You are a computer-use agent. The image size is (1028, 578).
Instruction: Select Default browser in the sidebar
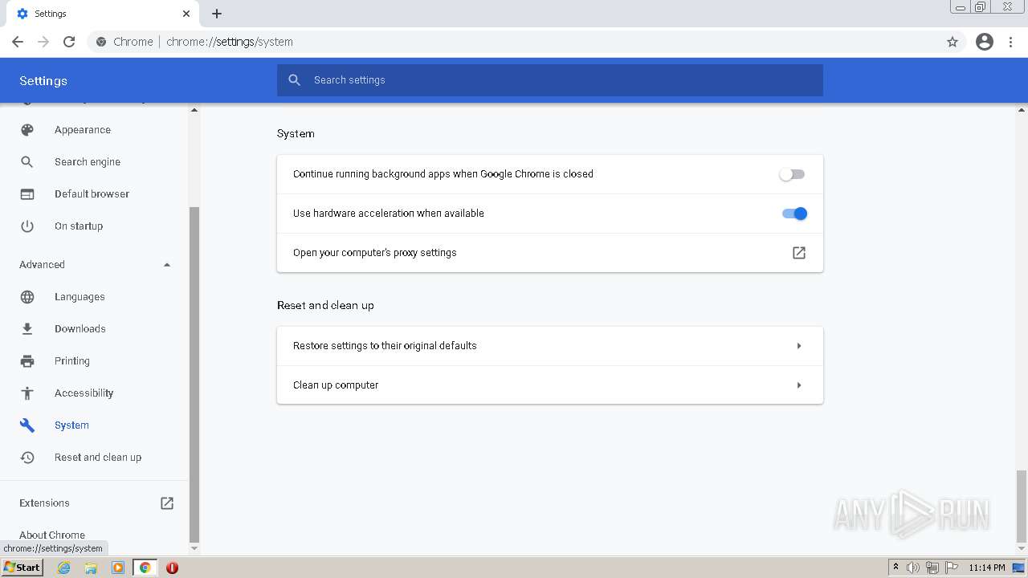(x=92, y=194)
